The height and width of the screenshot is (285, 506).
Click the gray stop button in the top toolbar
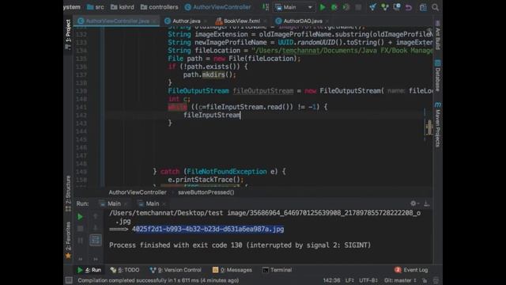click(358, 7)
